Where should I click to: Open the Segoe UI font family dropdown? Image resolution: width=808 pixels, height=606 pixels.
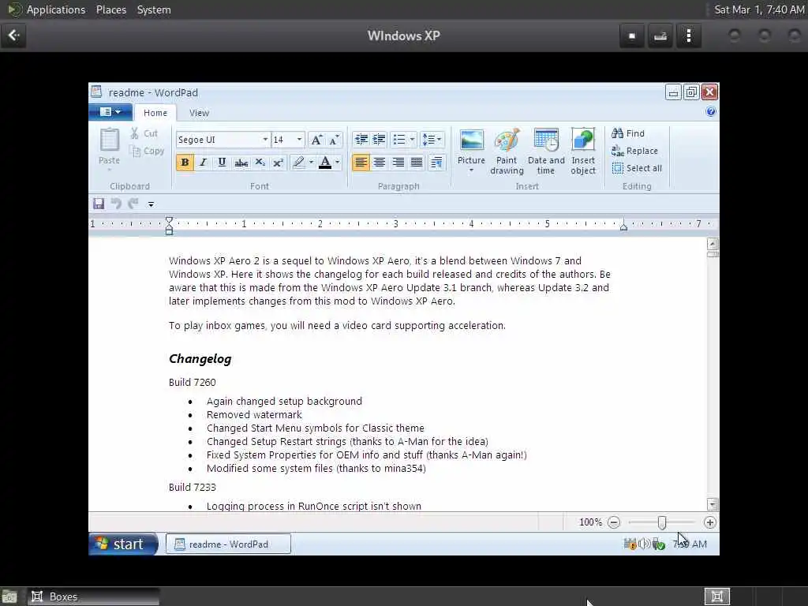(x=265, y=140)
